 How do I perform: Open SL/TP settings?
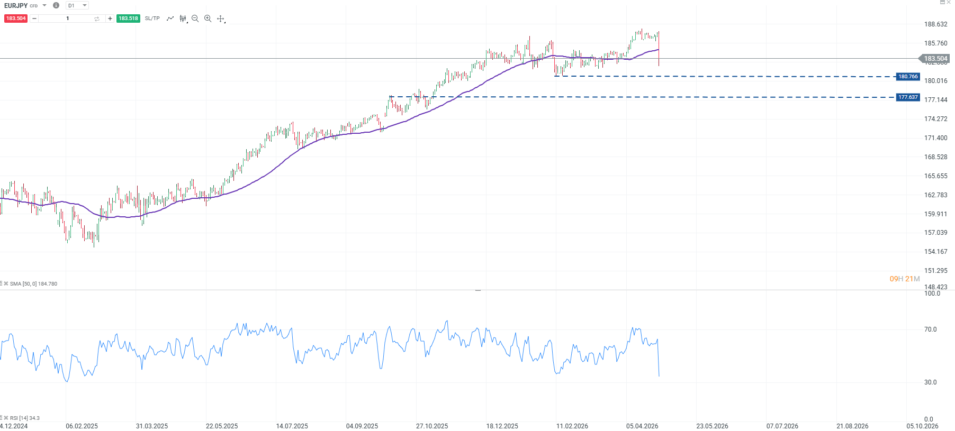pyautogui.click(x=152, y=19)
